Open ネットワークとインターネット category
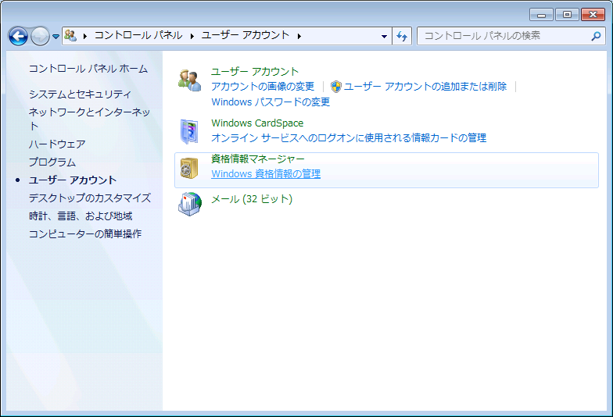 tap(89, 119)
